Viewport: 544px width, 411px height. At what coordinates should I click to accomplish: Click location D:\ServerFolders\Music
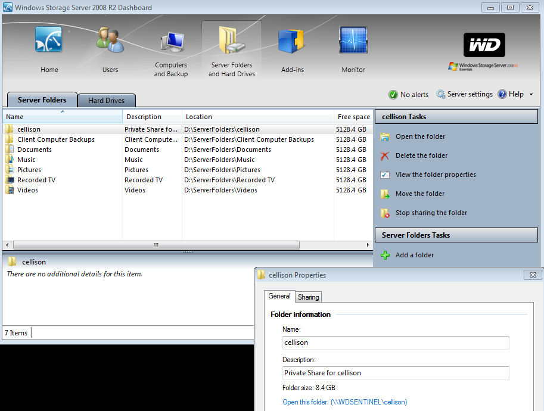(x=219, y=160)
